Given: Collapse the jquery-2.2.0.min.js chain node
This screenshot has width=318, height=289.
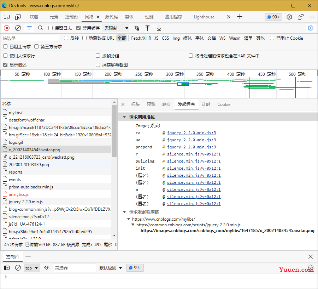Looking at the screenshot, I should point(133,225).
